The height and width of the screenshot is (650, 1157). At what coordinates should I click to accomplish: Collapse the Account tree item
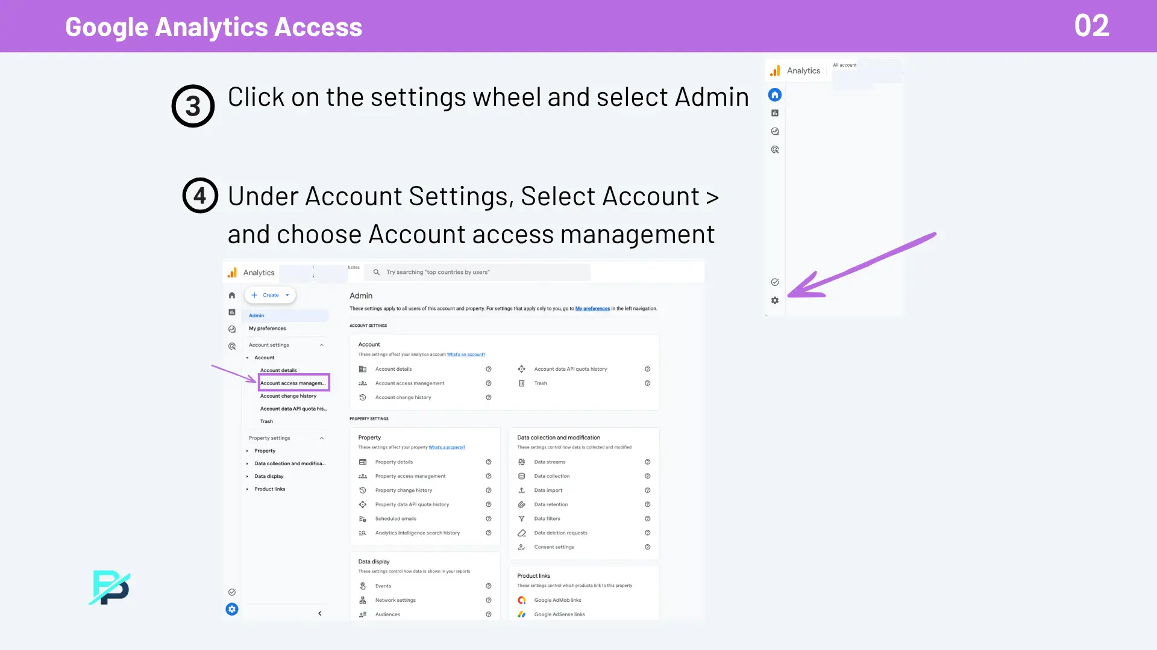[x=247, y=358]
